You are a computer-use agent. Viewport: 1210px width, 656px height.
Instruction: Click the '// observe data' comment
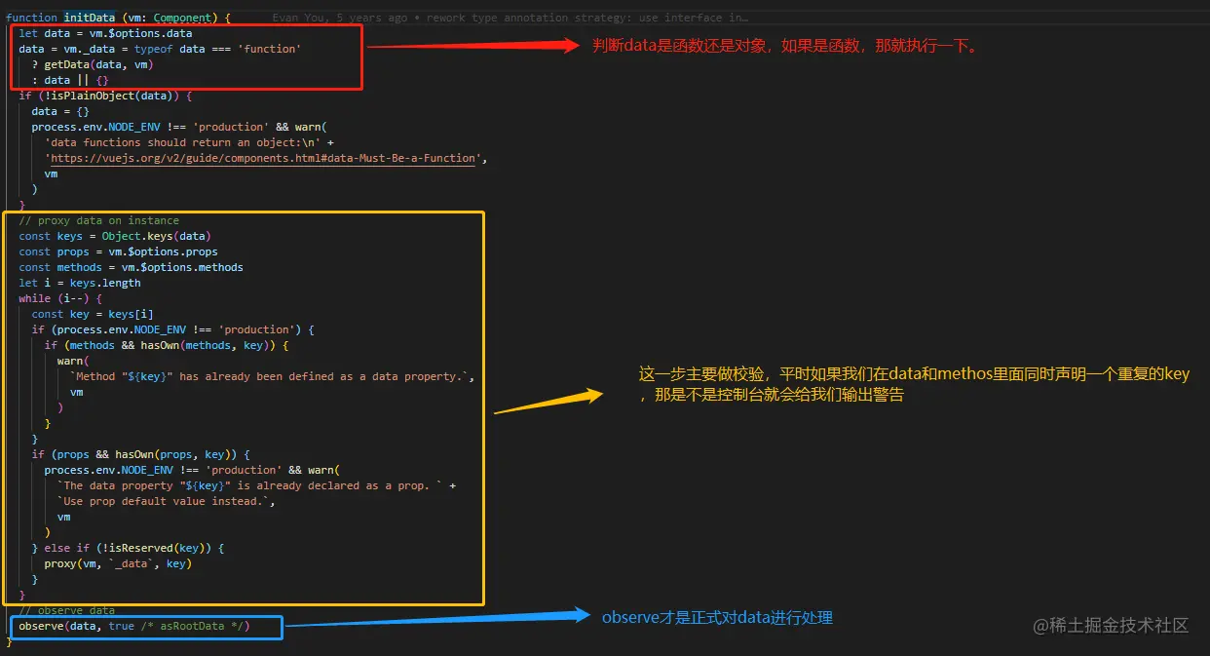(x=67, y=610)
